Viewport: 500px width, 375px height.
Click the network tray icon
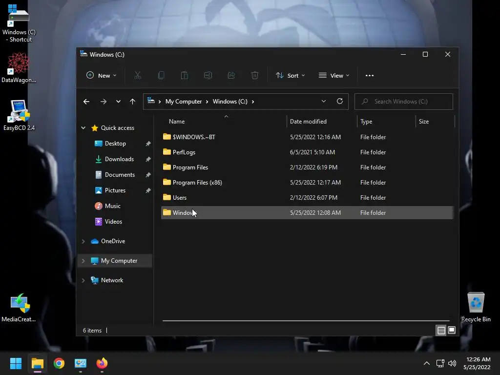point(440,363)
